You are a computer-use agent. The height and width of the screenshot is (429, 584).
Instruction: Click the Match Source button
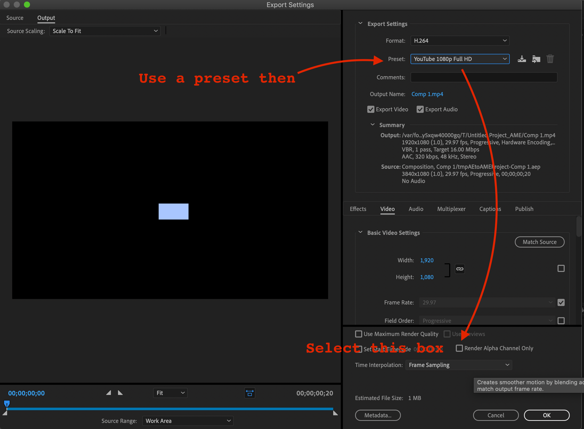click(x=539, y=242)
